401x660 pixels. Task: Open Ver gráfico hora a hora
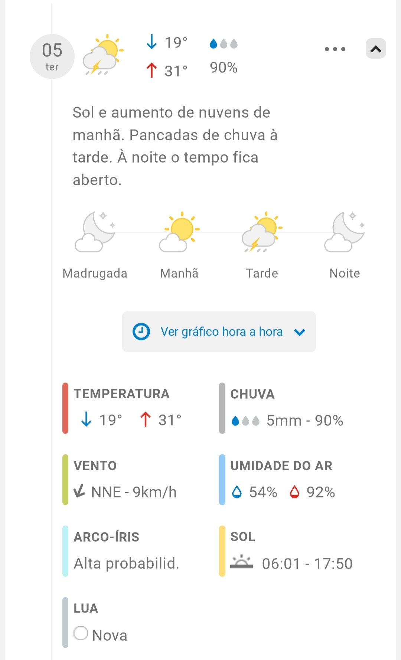(x=221, y=331)
